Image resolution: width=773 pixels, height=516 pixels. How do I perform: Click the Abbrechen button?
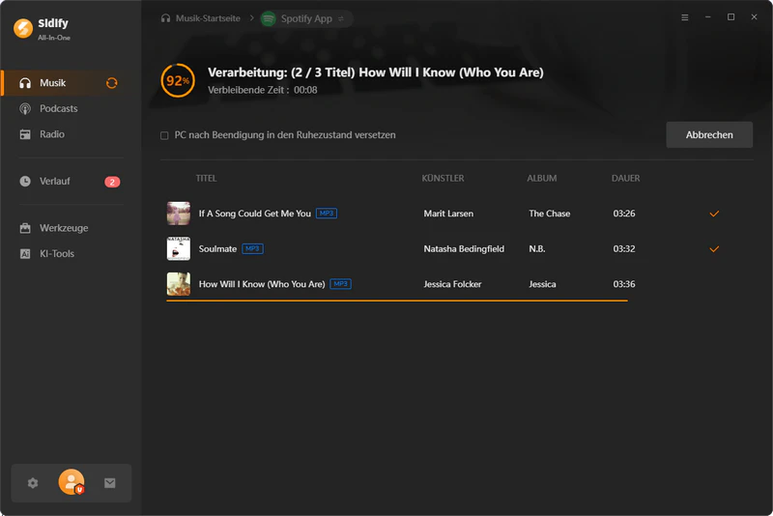click(709, 134)
